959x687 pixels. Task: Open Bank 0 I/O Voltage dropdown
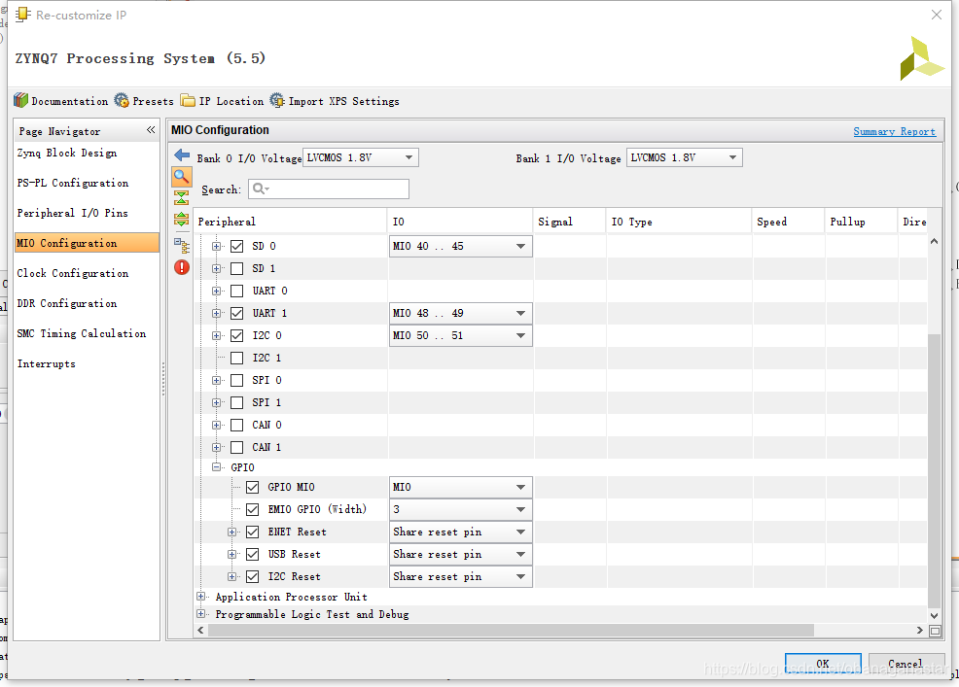coord(361,157)
